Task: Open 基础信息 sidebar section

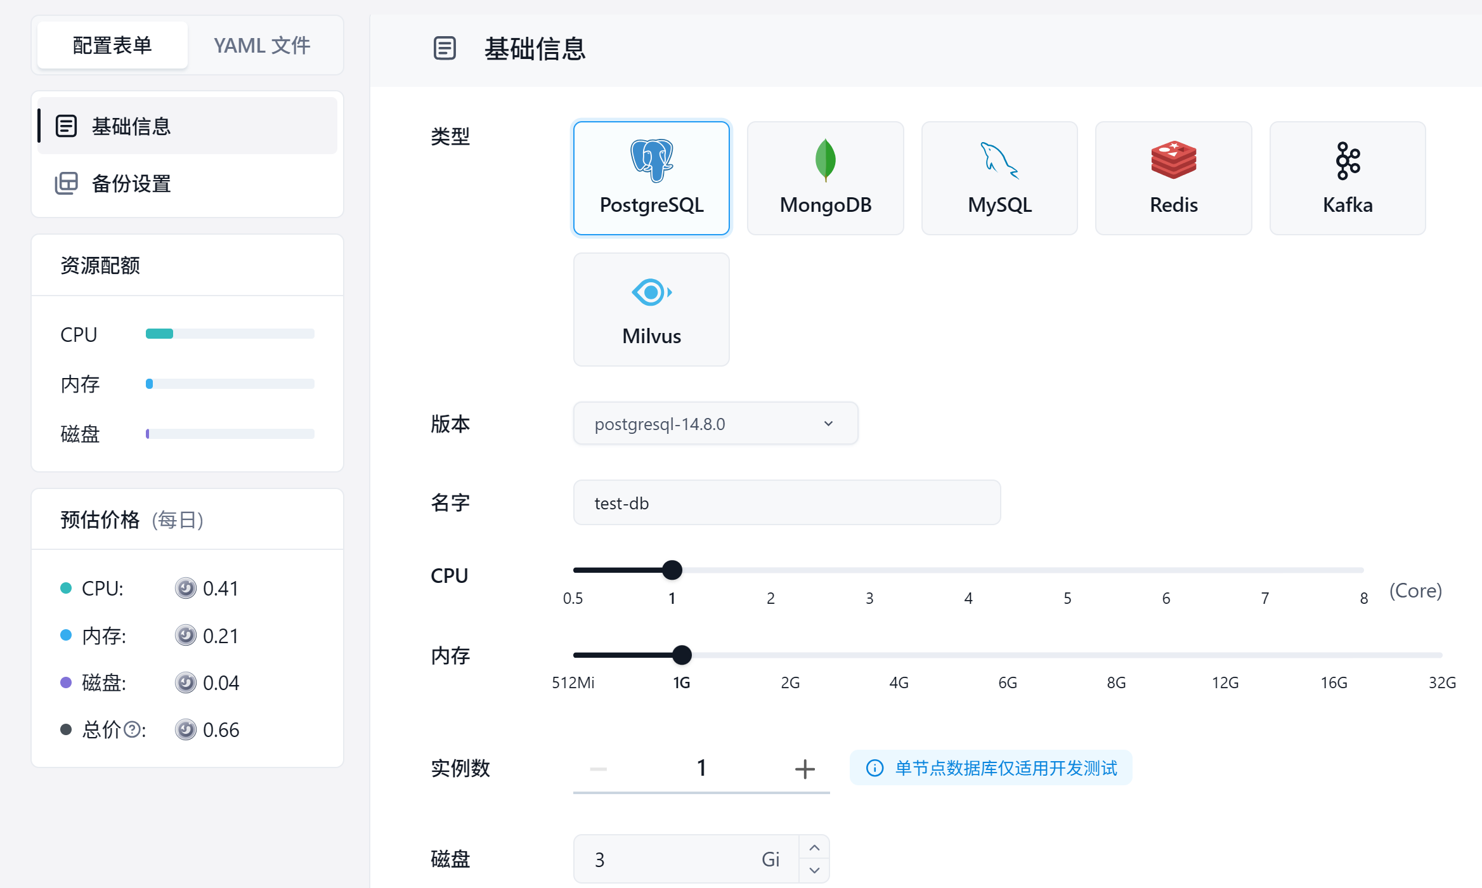Action: [x=187, y=126]
